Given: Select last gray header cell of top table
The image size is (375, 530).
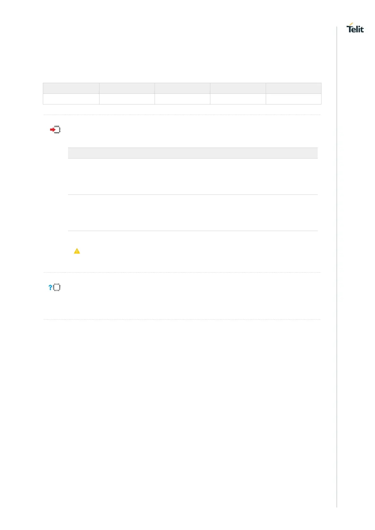Looking at the screenshot, I should tap(293, 88).
